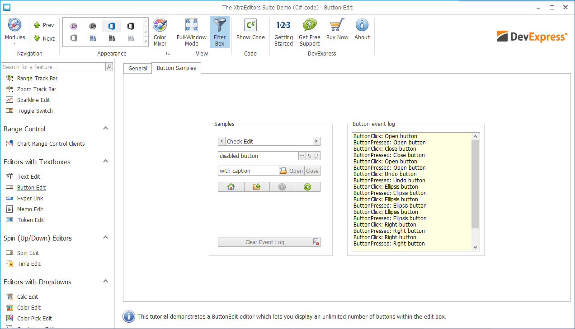The height and width of the screenshot is (329, 575).
Task: Click the Open button with the folder icon
Action: (x=292, y=171)
